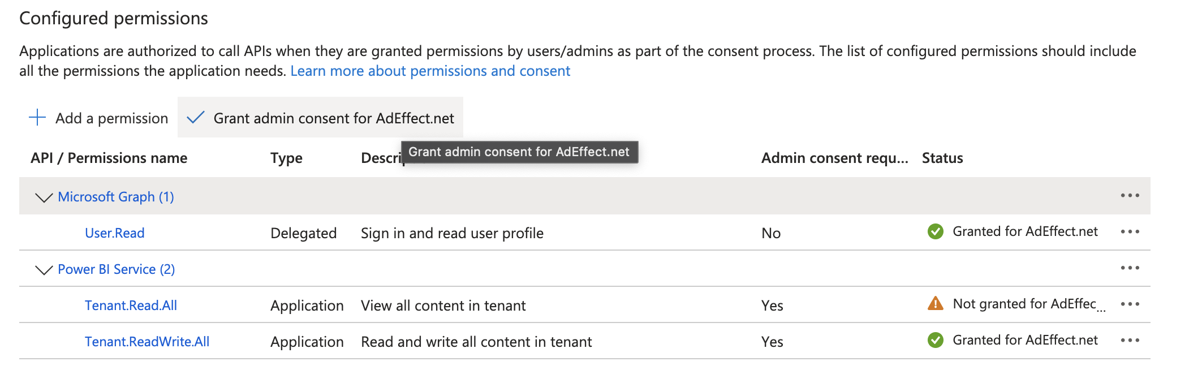Open the Power BI Service (2) API link
The image size is (1189, 387).
[x=116, y=269]
